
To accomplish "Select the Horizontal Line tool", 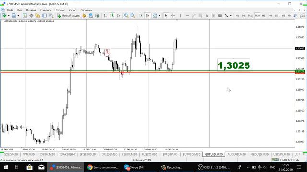I will 187,16.
